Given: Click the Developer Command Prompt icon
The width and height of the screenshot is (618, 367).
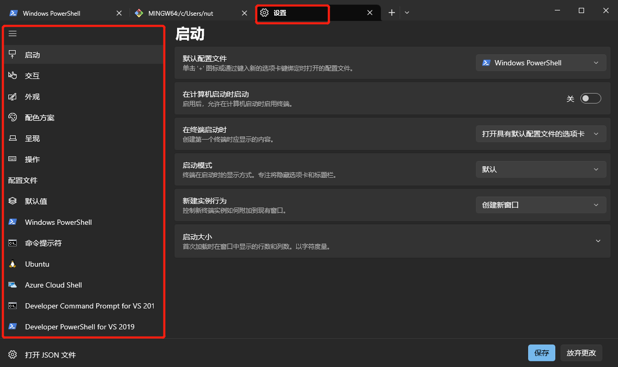Looking at the screenshot, I should click(13, 305).
